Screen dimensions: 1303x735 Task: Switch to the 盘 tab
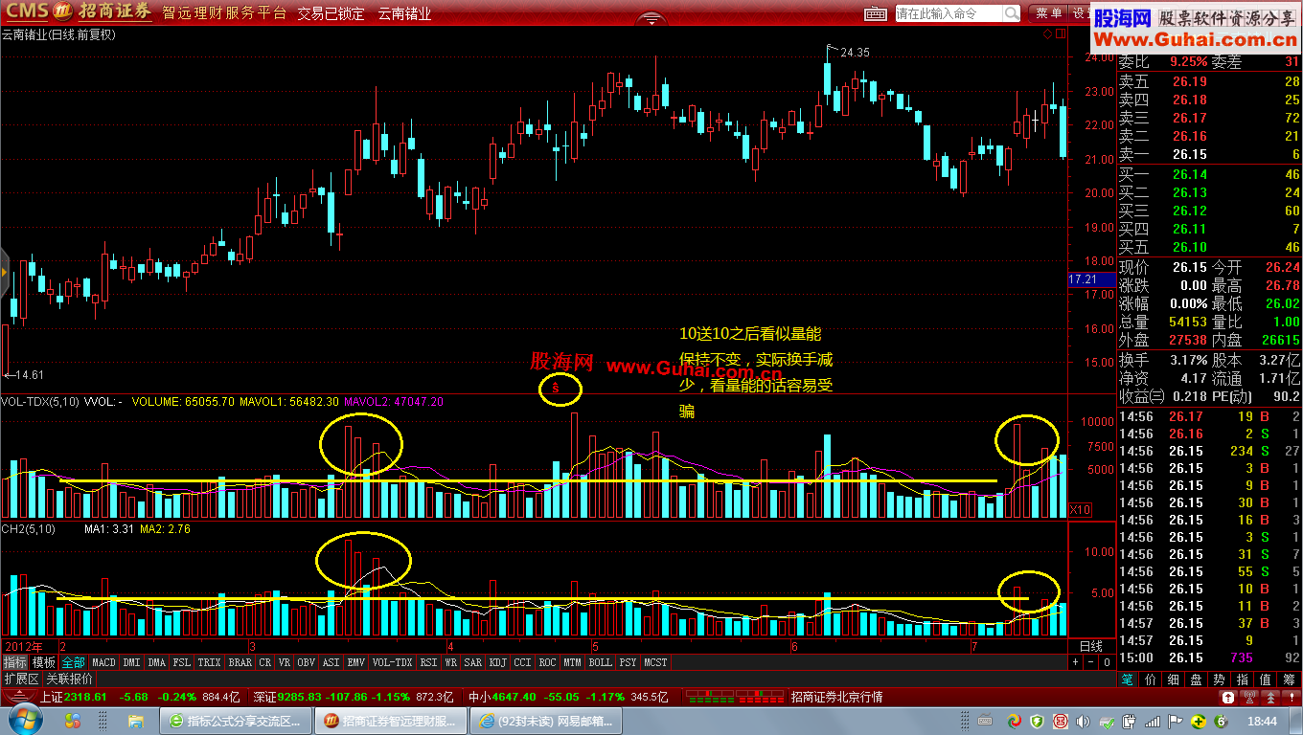pyautogui.click(x=1197, y=679)
